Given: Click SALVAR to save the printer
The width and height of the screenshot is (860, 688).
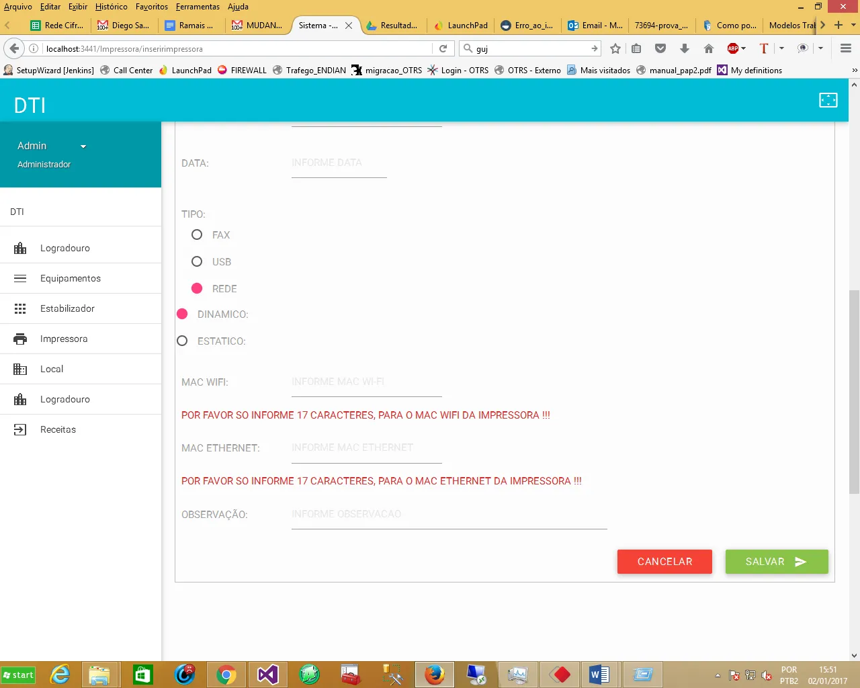Looking at the screenshot, I should (x=776, y=562).
